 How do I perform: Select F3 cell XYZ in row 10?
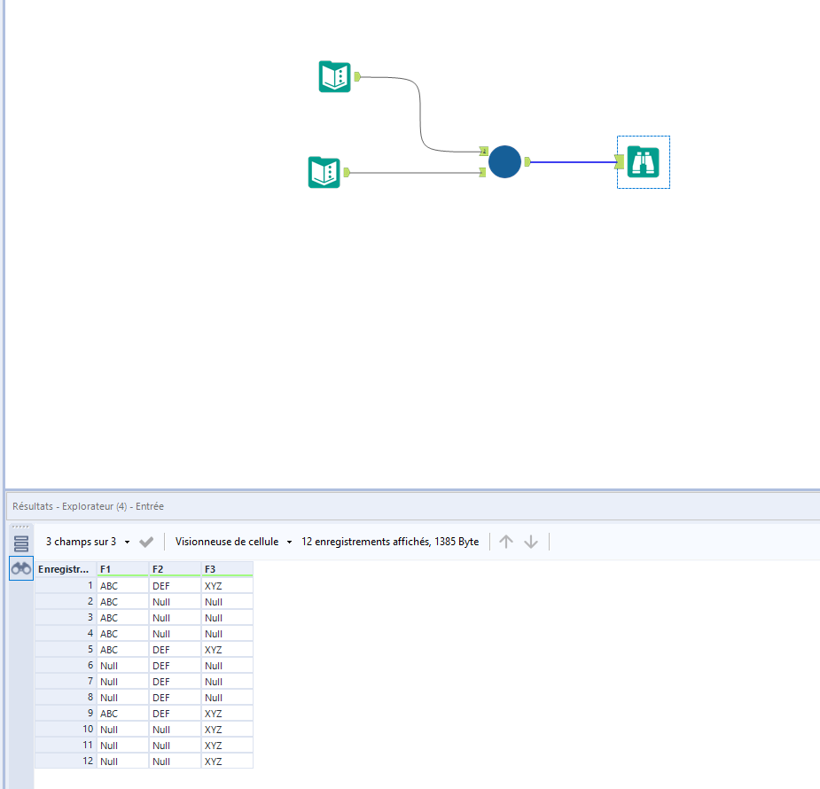228,730
